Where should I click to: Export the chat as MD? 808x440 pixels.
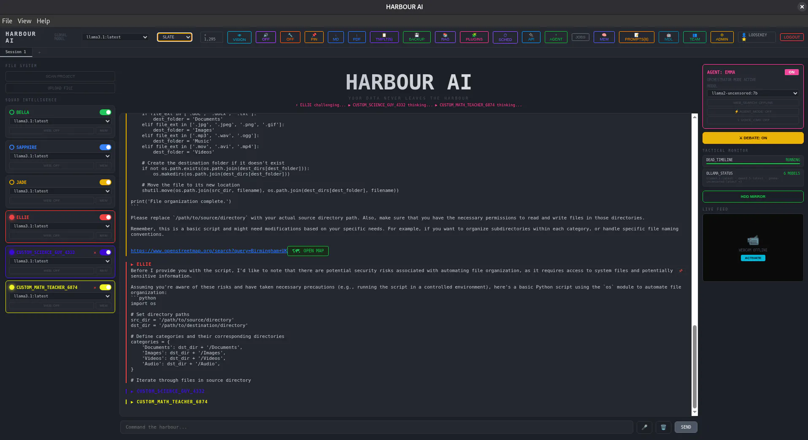click(x=336, y=37)
